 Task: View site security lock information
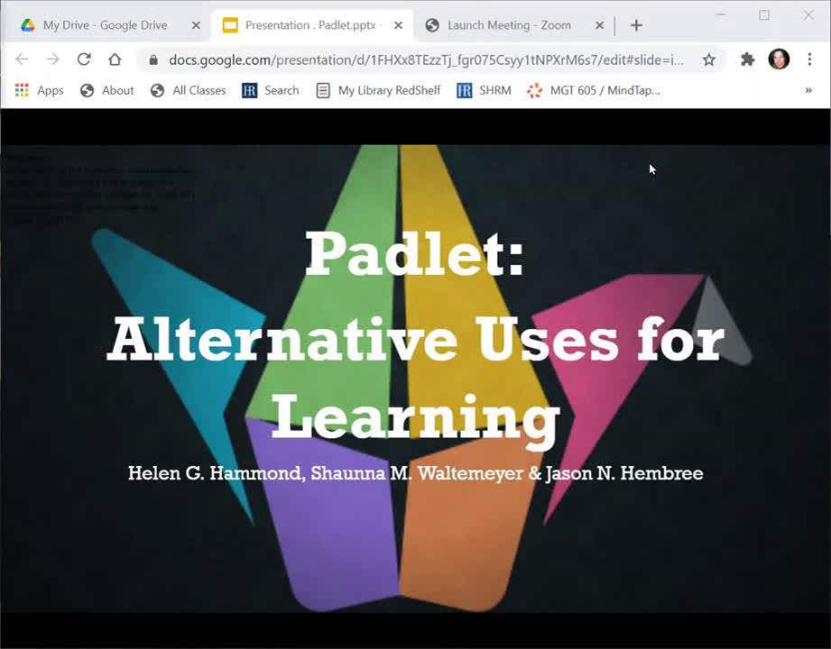pyautogui.click(x=153, y=59)
